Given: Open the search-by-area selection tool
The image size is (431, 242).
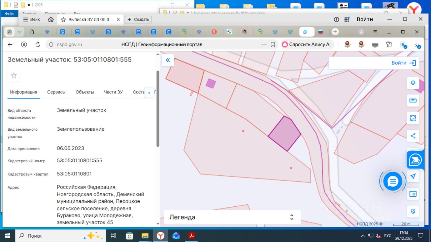Looking at the screenshot, I should pyautogui.click(x=413, y=118).
